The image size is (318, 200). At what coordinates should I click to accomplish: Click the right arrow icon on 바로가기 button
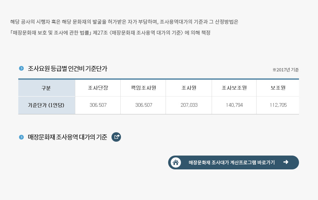(286, 162)
